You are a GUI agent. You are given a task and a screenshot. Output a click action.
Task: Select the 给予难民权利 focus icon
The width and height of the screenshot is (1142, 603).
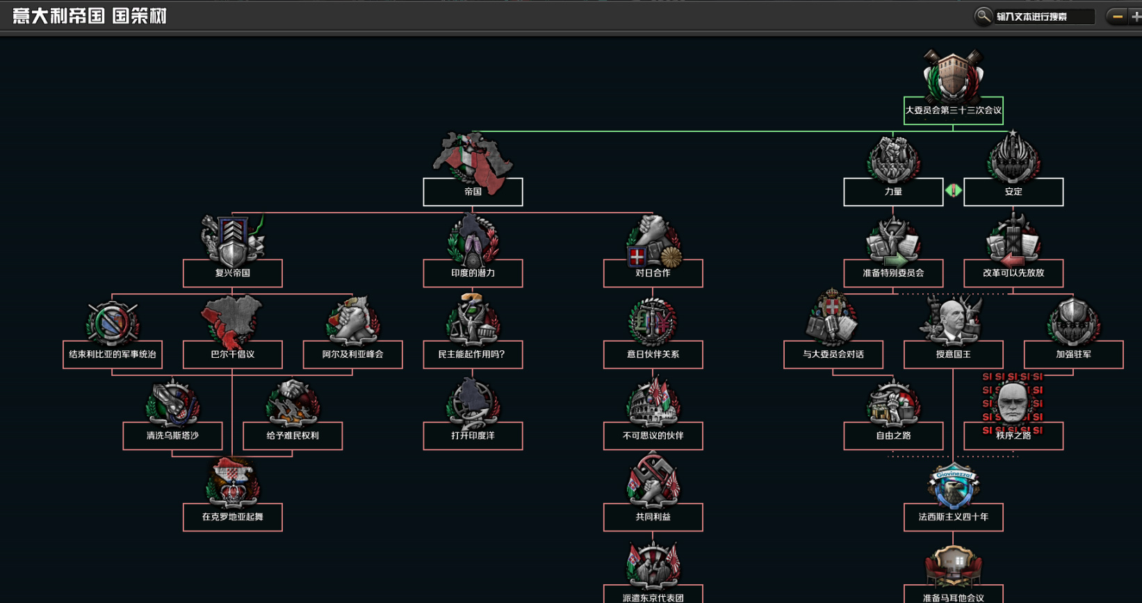tap(293, 402)
